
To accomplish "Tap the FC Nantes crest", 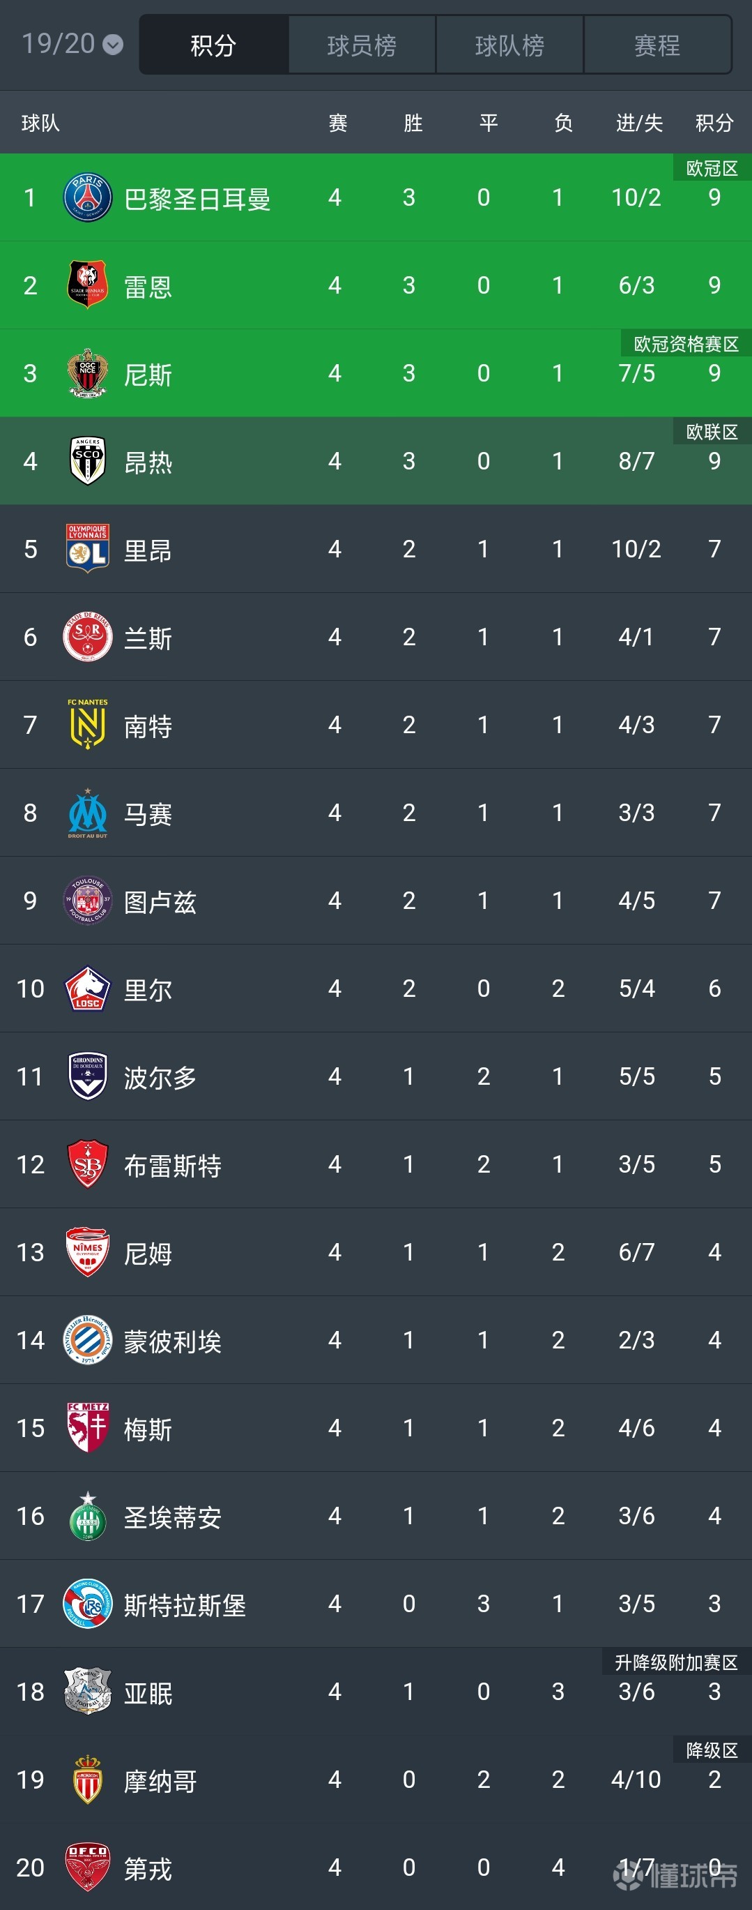I will pos(86,724).
